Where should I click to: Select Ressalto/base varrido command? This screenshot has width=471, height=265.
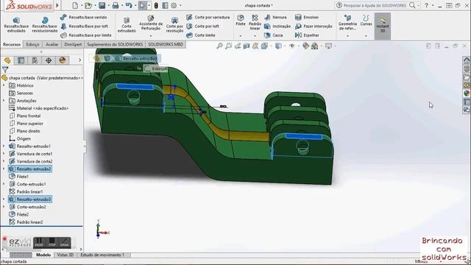coord(83,18)
